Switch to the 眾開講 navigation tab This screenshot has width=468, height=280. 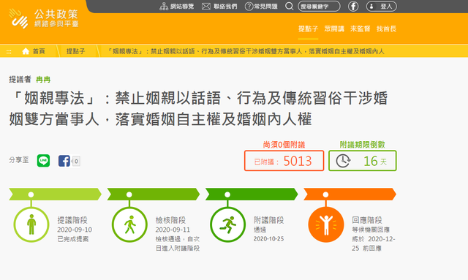[x=334, y=29]
